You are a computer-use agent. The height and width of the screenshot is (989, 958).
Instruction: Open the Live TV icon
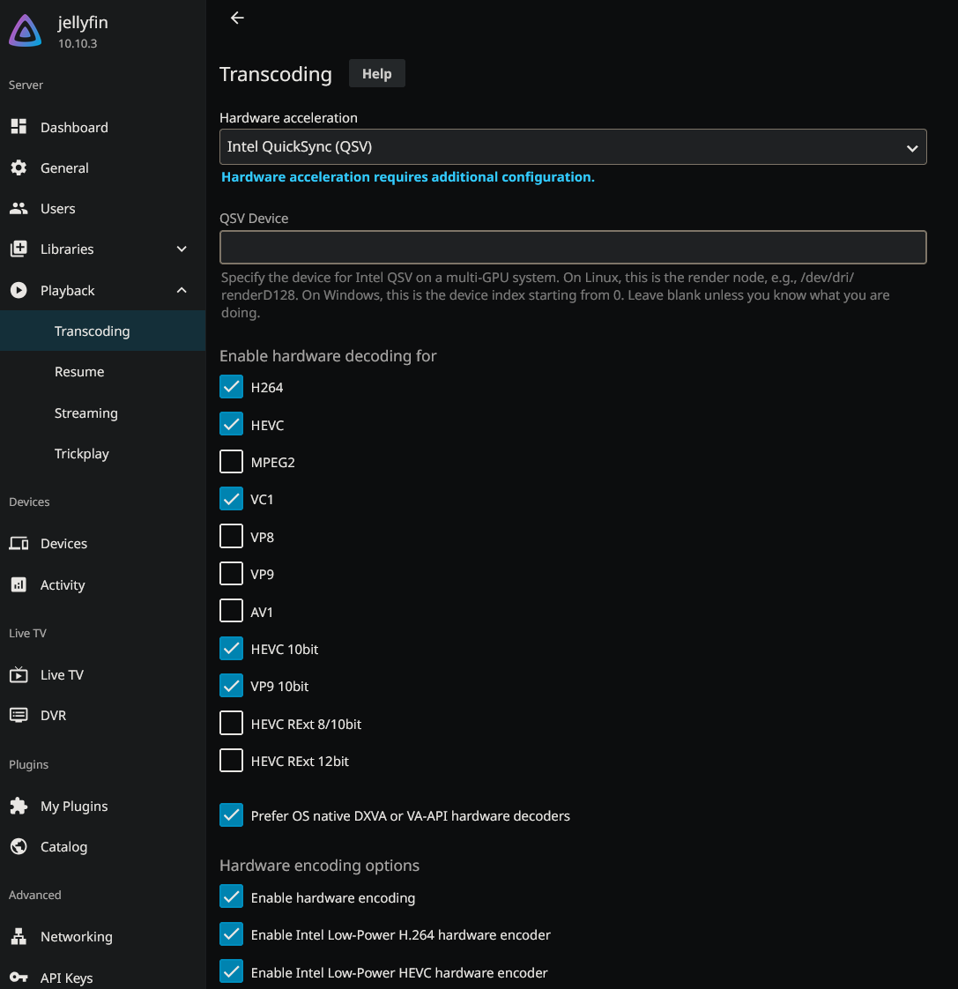(19, 675)
